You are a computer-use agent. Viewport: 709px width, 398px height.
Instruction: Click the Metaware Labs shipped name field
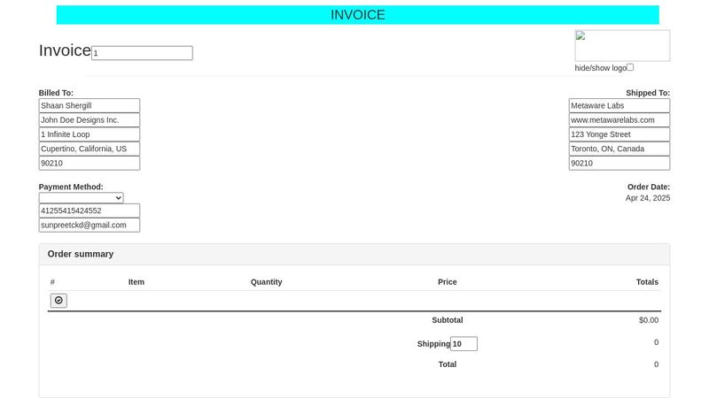tap(619, 105)
